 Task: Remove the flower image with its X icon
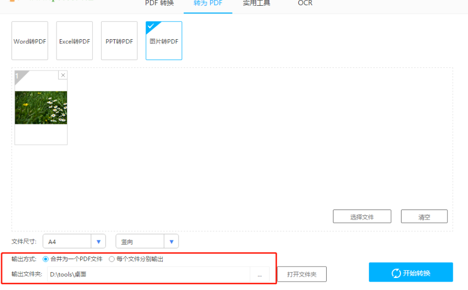[x=63, y=75]
